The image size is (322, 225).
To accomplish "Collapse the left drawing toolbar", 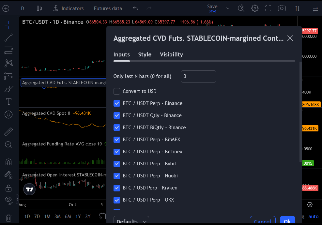I will tap(17, 199).
